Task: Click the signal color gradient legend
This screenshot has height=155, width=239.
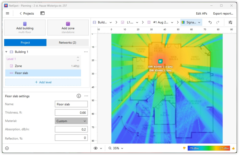Action: point(209,148)
